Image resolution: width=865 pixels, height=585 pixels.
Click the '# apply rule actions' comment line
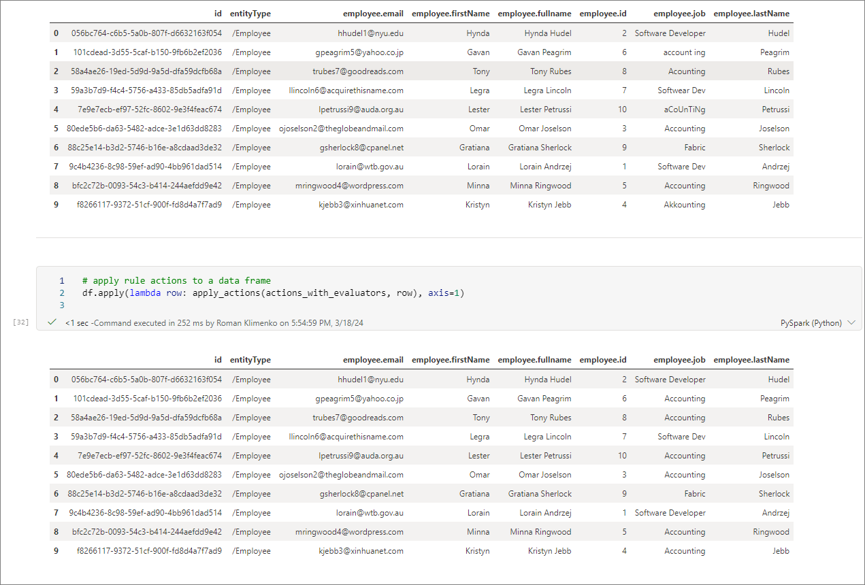point(176,280)
